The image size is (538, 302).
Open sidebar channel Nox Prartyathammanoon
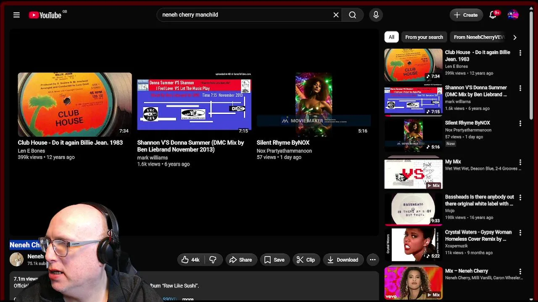[468, 130]
